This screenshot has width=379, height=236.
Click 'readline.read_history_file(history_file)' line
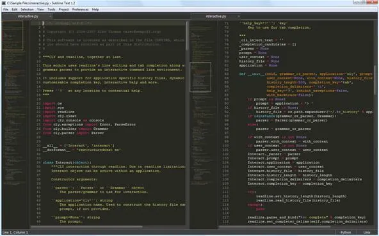click(298, 200)
